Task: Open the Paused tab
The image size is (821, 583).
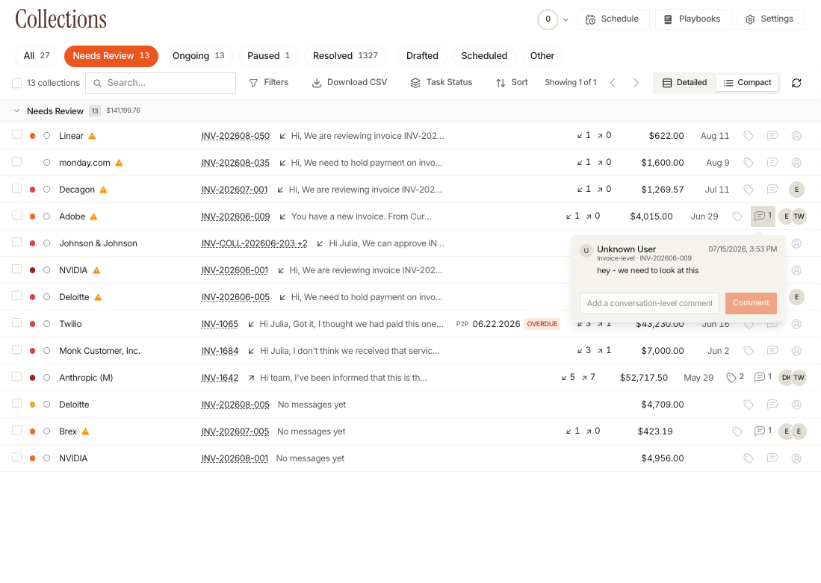Action: [x=269, y=56]
